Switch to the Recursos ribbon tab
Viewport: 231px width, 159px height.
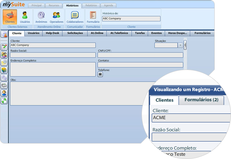54,5
